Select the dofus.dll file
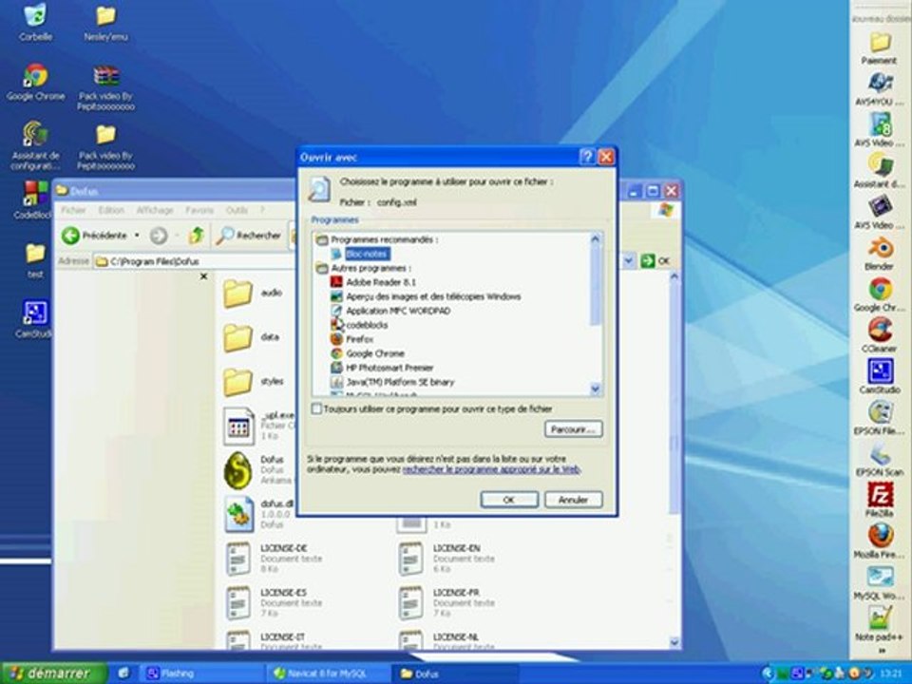The image size is (912, 684). (239, 514)
